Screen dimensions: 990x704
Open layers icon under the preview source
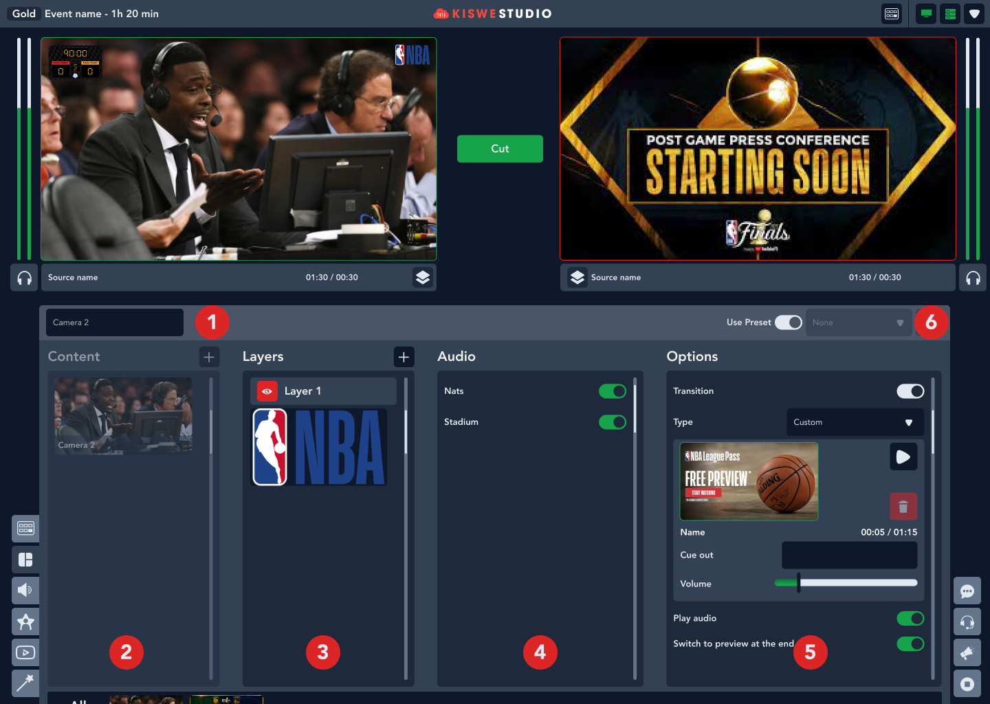[x=577, y=277]
